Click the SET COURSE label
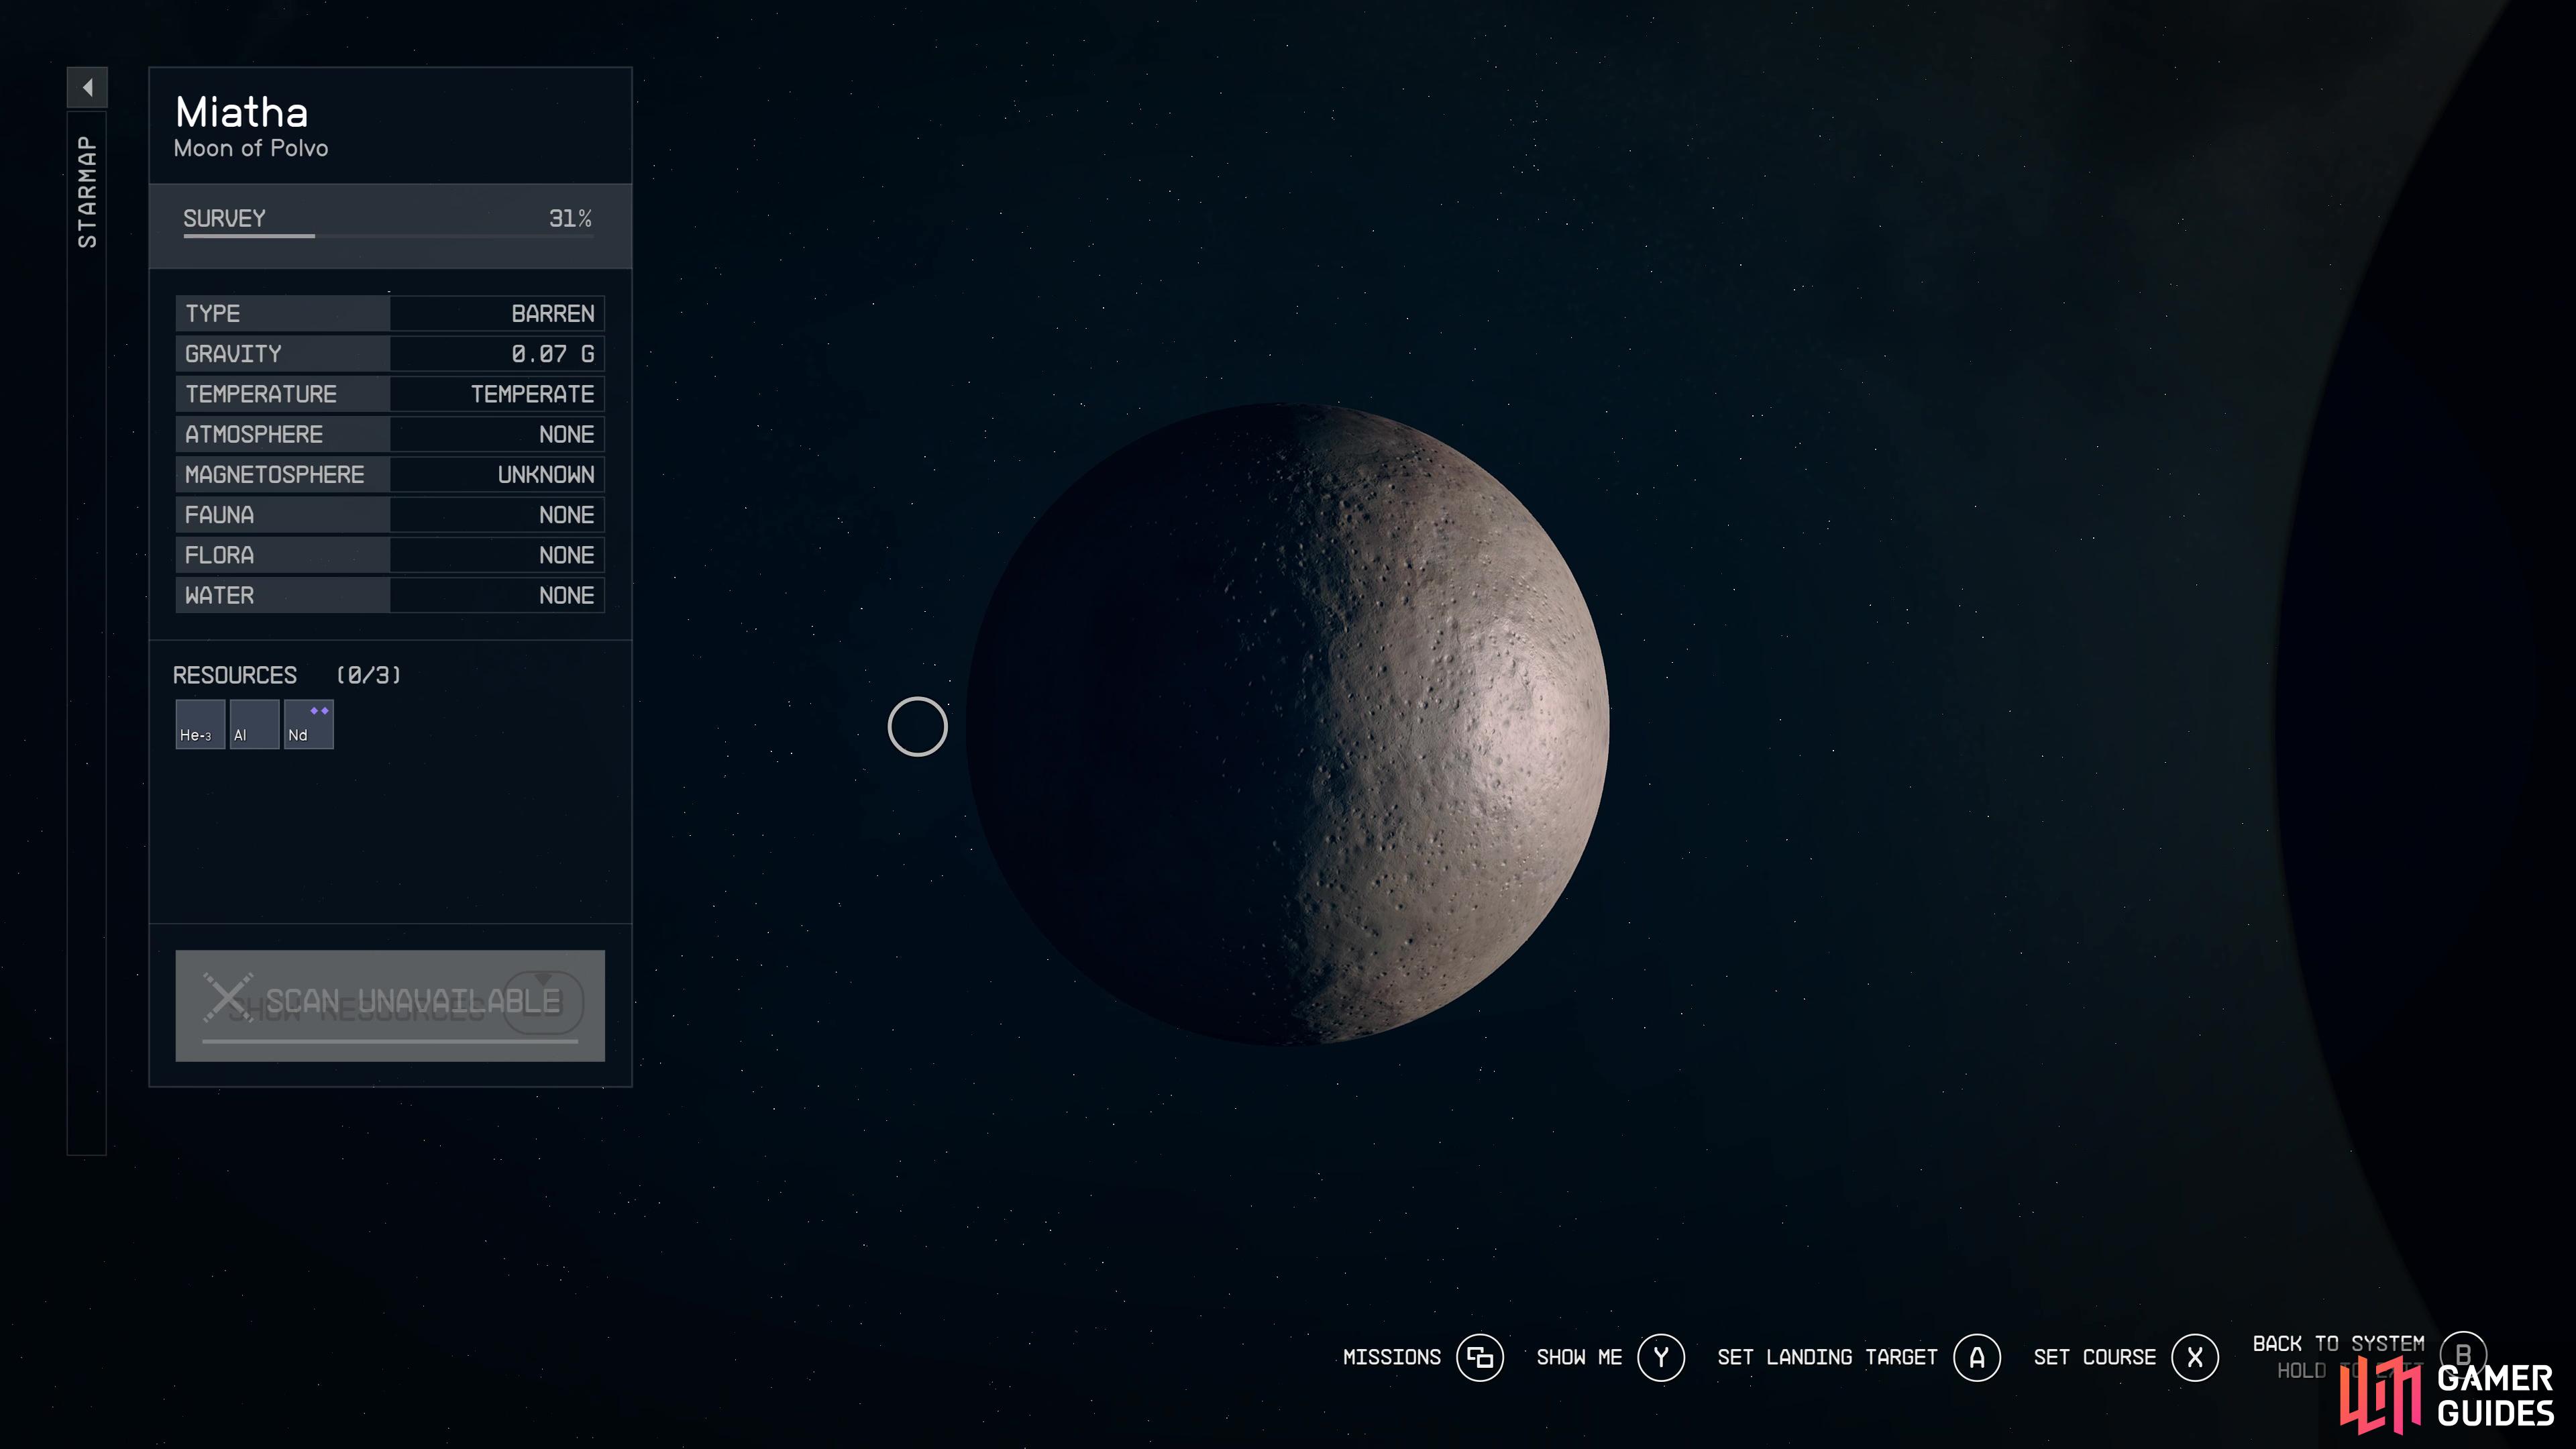 click(x=2095, y=1357)
